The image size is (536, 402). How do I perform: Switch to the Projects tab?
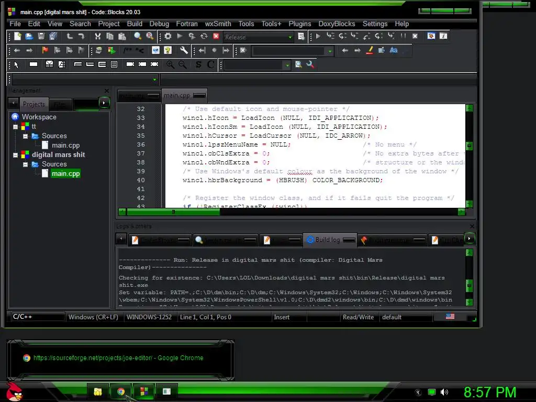[34, 104]
